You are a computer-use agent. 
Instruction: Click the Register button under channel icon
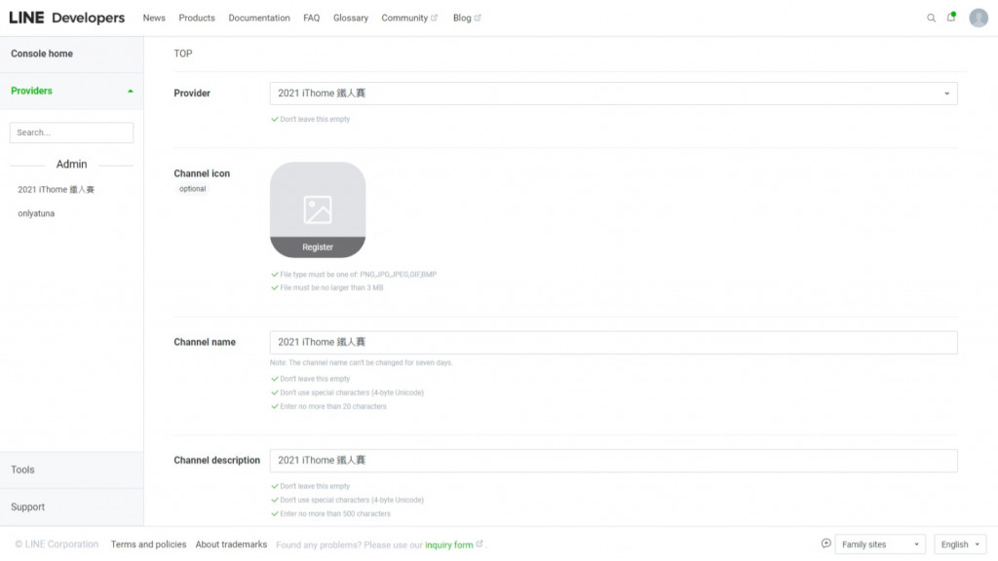318,246
